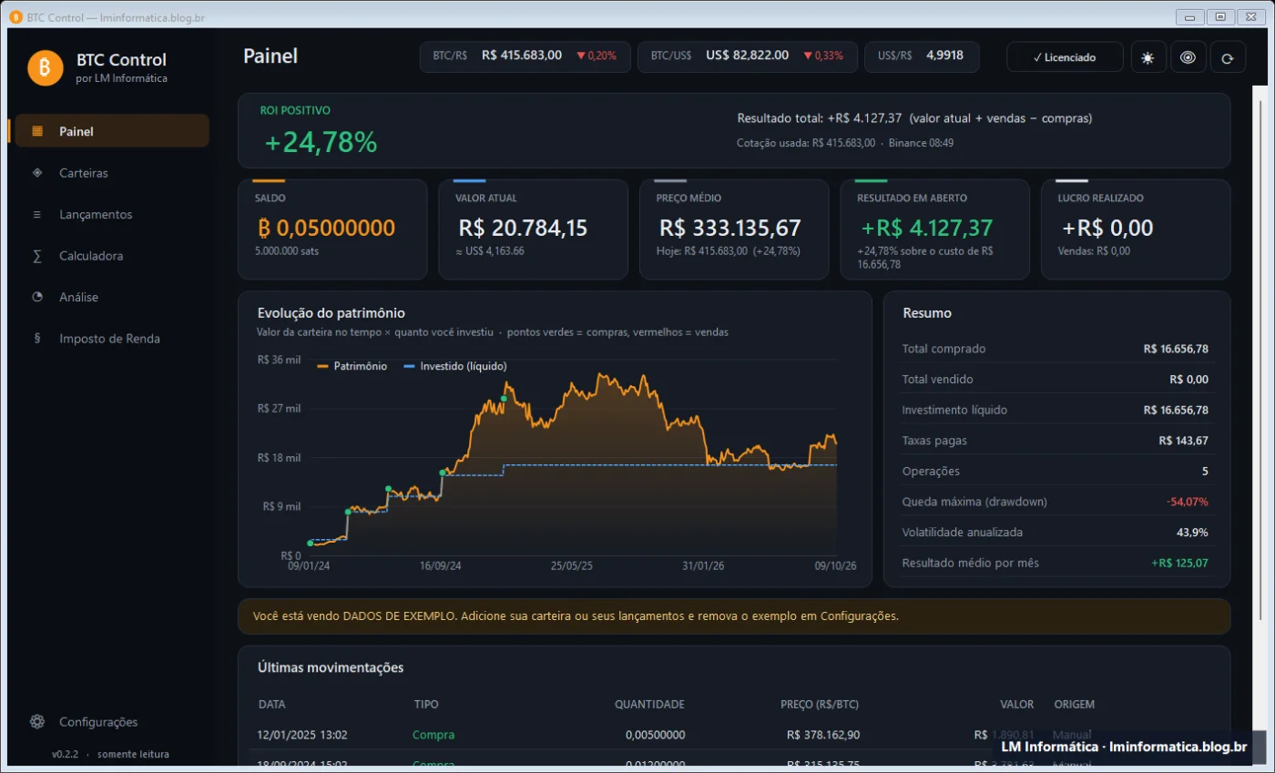Toggle value visibility with the eye button
Viewport: 1275px width, 773px height.
click(x=1188, y=56)
